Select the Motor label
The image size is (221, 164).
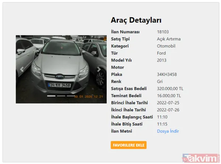[117, 67]
